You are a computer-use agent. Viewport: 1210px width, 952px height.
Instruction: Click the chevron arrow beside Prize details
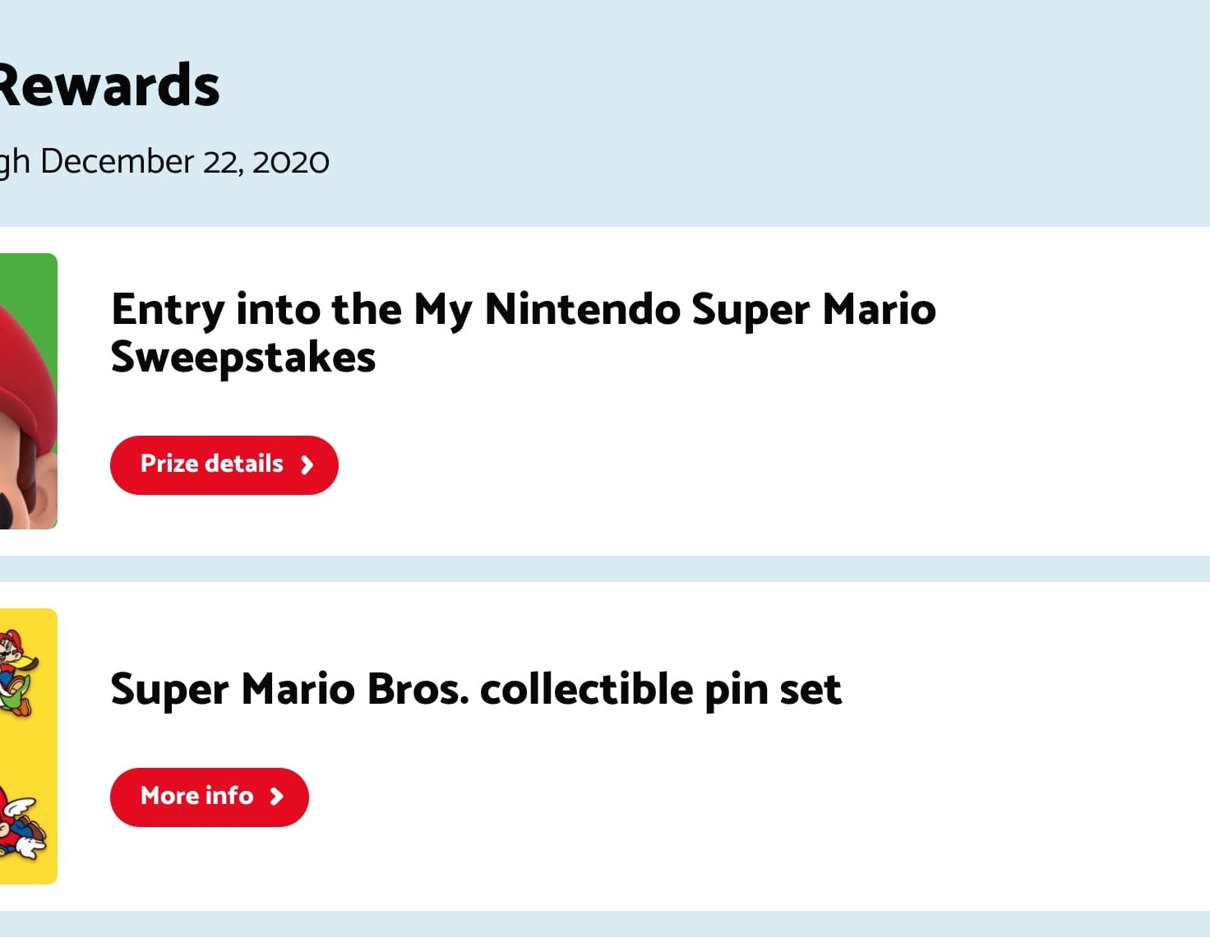click(307, 465)
